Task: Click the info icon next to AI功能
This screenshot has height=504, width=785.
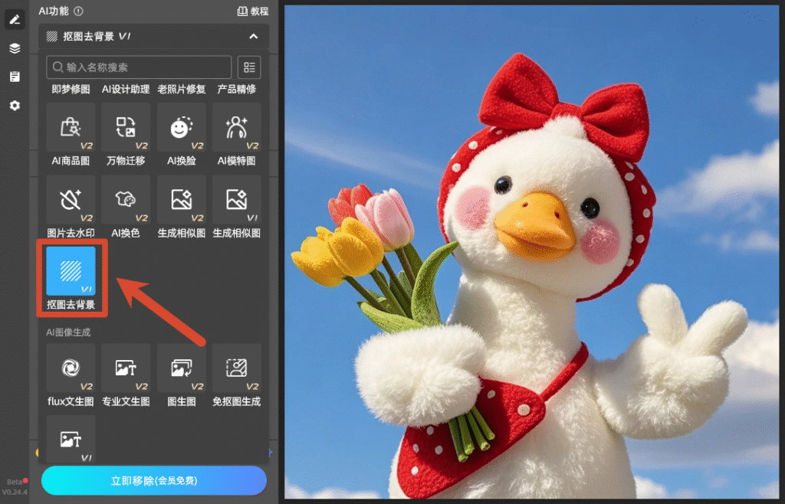Action: [79, 11]
